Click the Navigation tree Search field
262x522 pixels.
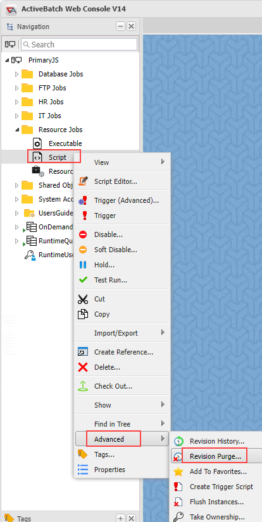[x=79, y=44]
